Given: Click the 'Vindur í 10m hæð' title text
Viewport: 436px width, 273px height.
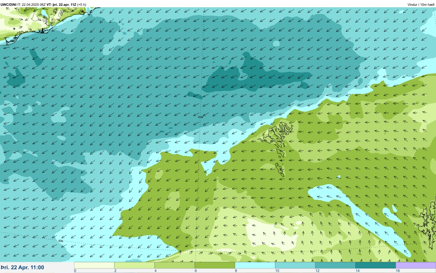Looking at the screenshot, I should [x=421, y=4].
